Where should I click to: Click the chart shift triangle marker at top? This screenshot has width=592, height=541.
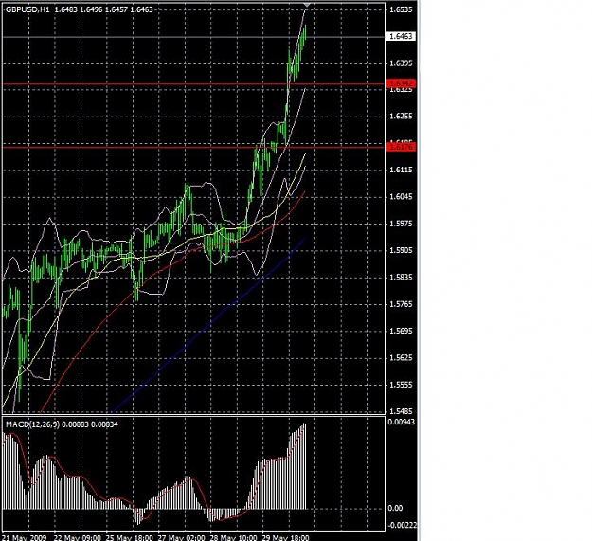point(307,4)
